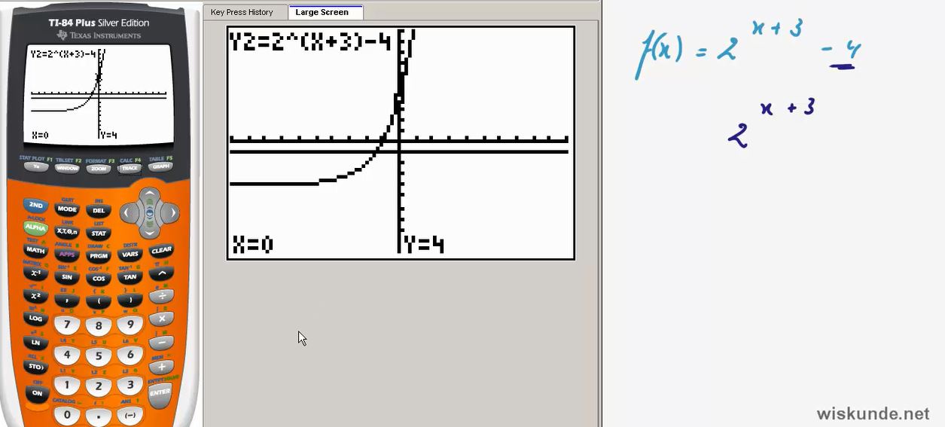945x427 pixels.
Task: Click the x⁻¹ inverse key
Action: [x=35, y=272]
